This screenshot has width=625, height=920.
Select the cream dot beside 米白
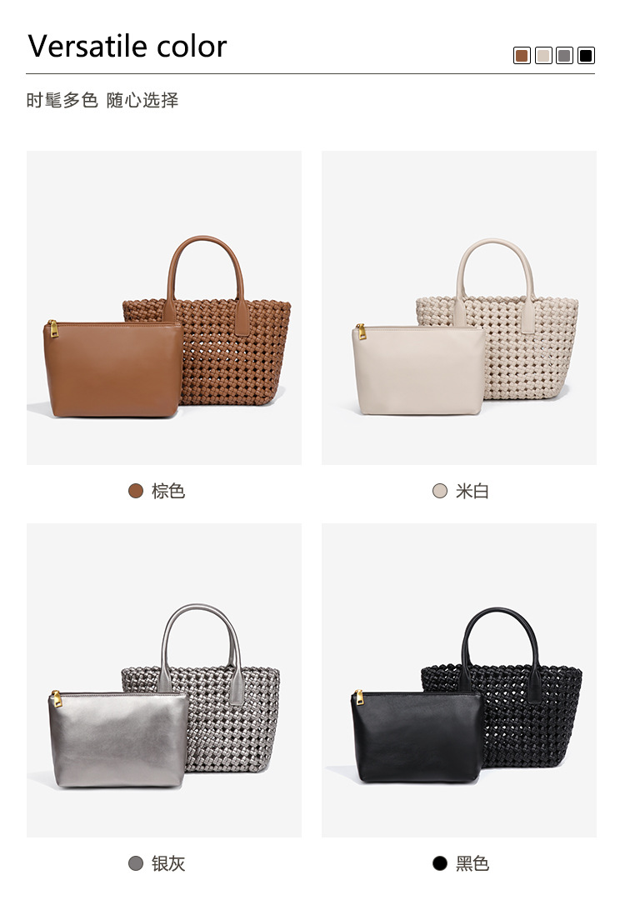click(x=439, y=491)
